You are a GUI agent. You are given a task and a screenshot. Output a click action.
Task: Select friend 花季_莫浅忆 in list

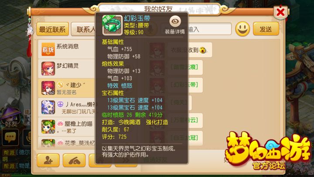click(66, 142)
